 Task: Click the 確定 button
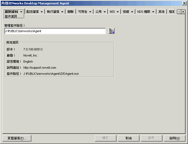tap(106, 138)
